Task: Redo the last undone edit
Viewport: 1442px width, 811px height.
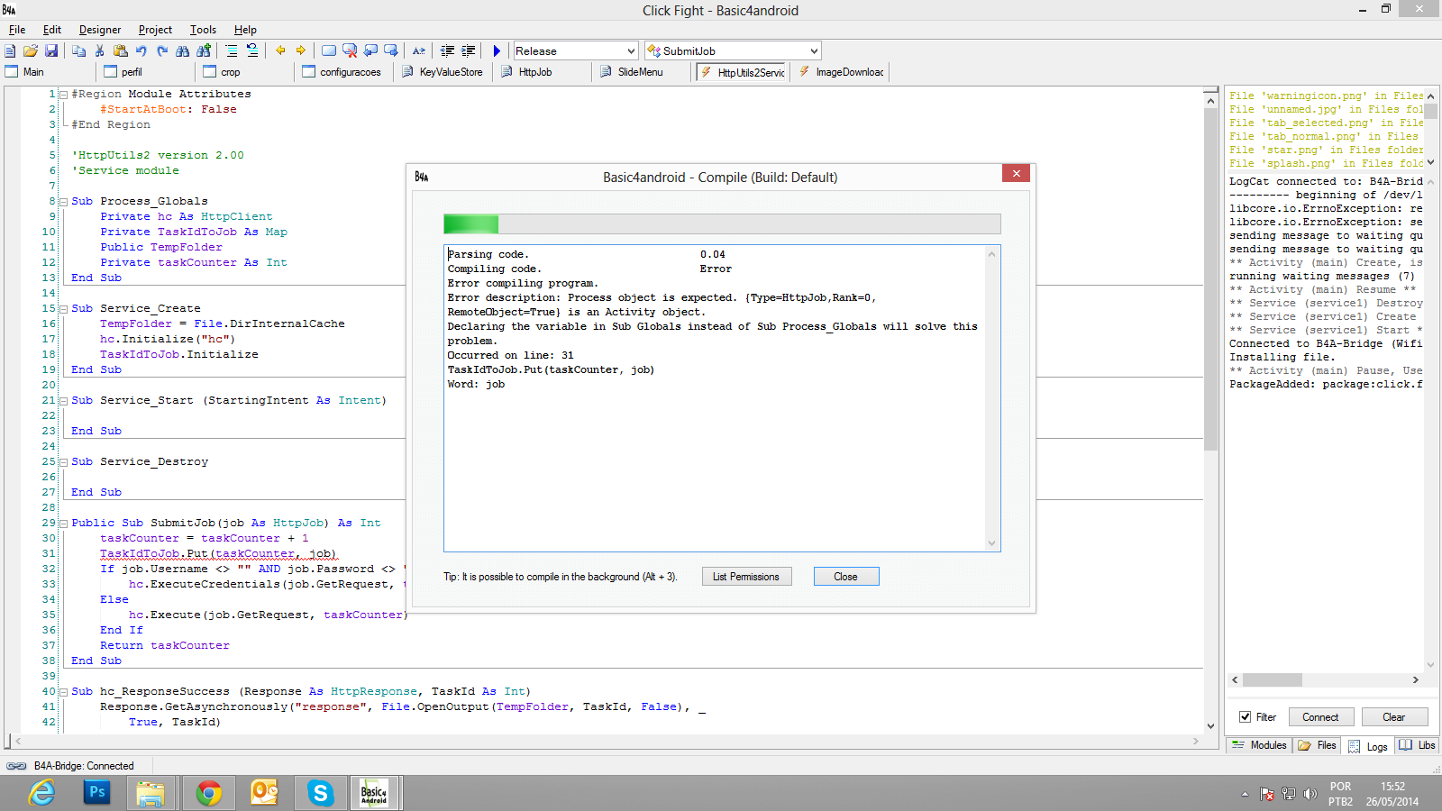Action: click(x=162, y=51)
